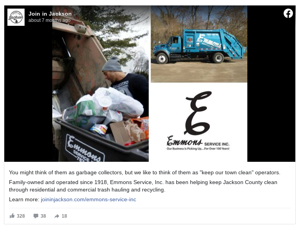This screenshot has height=229, width=300.
Task: Click the Emmons label on black trash bin
Action: (85, 148)
